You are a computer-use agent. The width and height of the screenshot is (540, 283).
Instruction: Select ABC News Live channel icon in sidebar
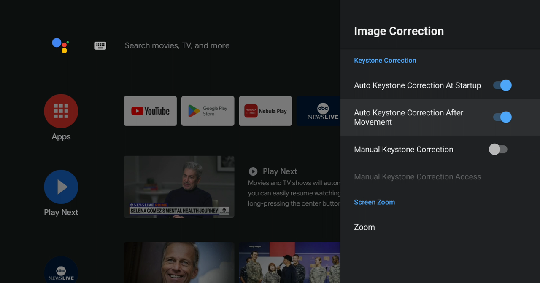61,272
